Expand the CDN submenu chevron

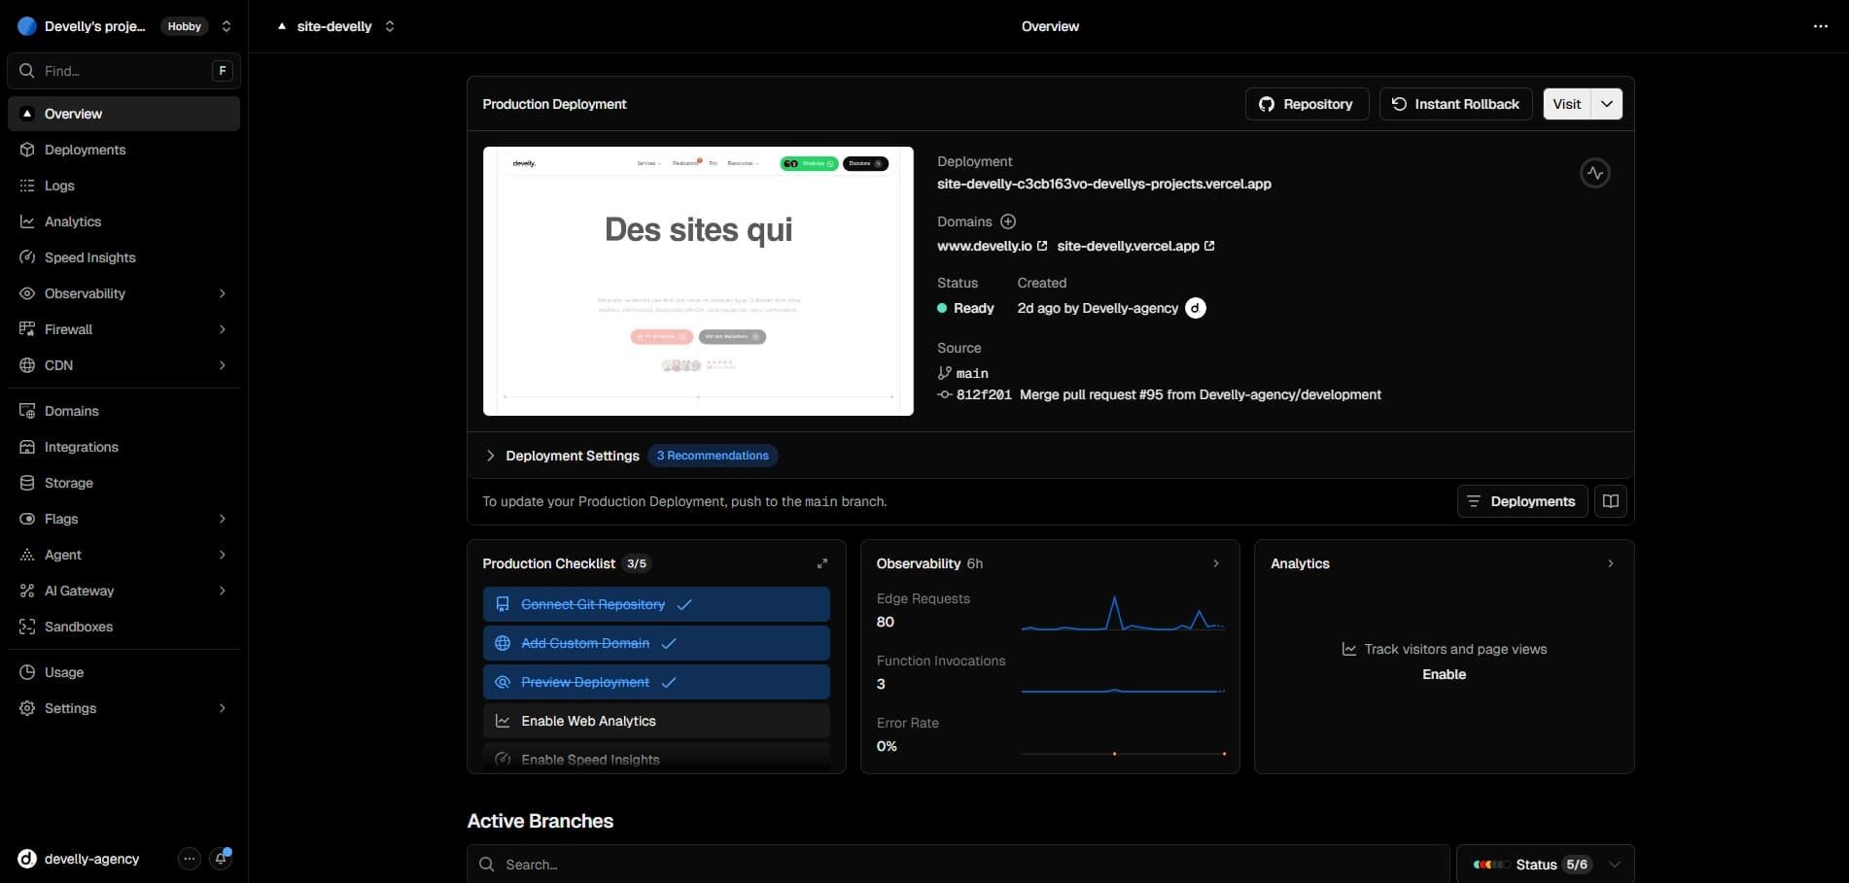pyautogui.click(x=223, y=365)
